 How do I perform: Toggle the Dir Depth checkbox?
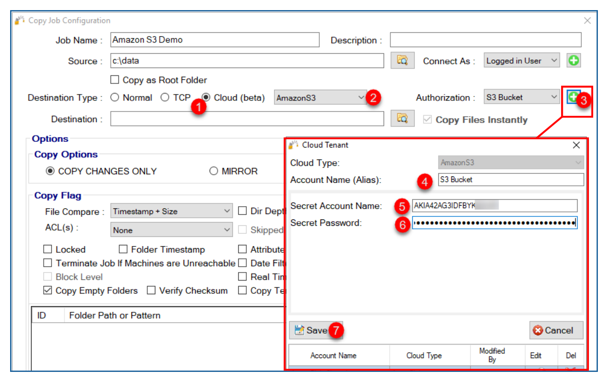click(x=243, y=211)
